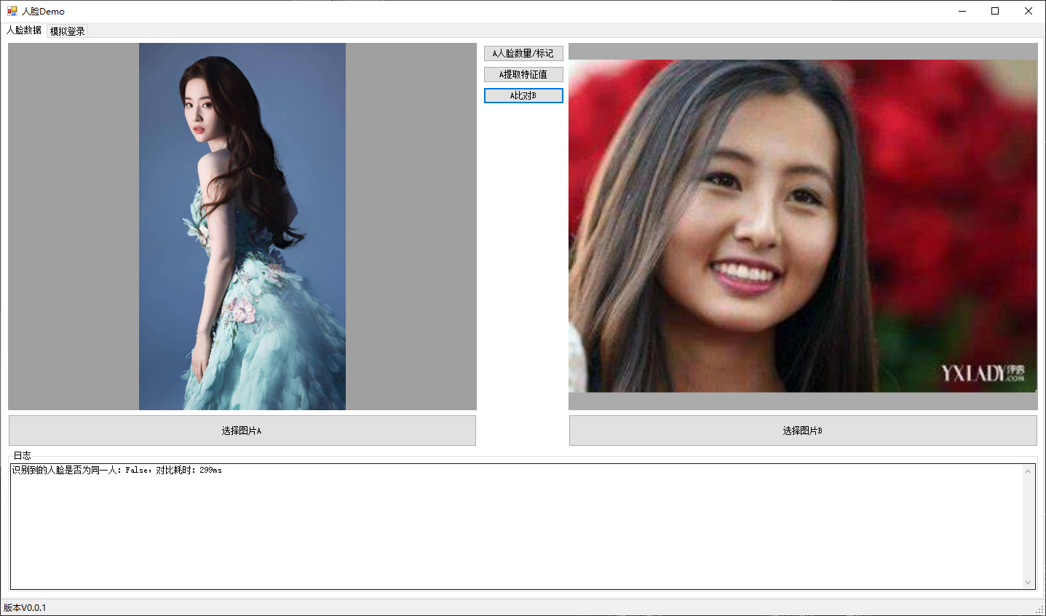Image resolution: width=1046 pixels, height=616 pixels.
Task: Minimize the 人脸Demo window
Action: click(962, 11)
